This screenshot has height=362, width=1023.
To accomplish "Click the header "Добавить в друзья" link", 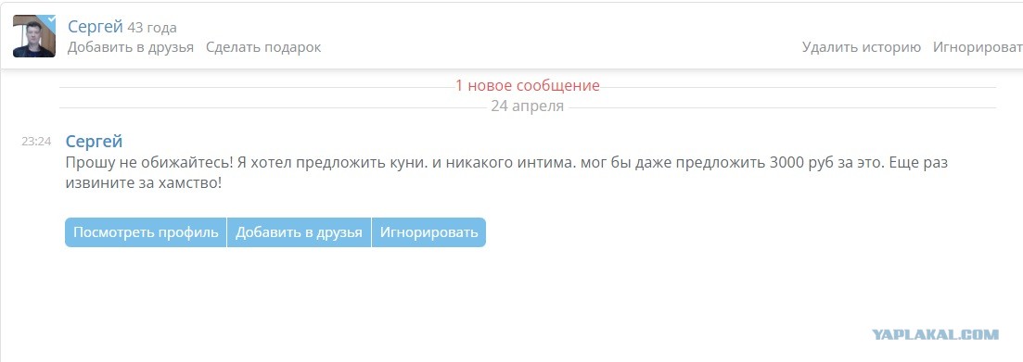I will point(131,47).
